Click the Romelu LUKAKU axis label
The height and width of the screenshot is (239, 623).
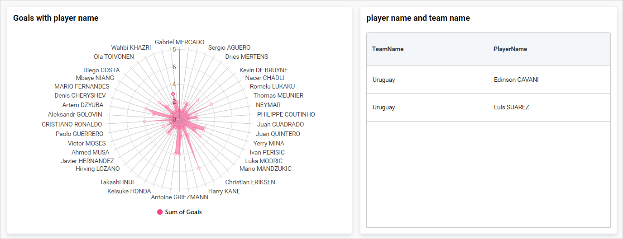[272, 86]
